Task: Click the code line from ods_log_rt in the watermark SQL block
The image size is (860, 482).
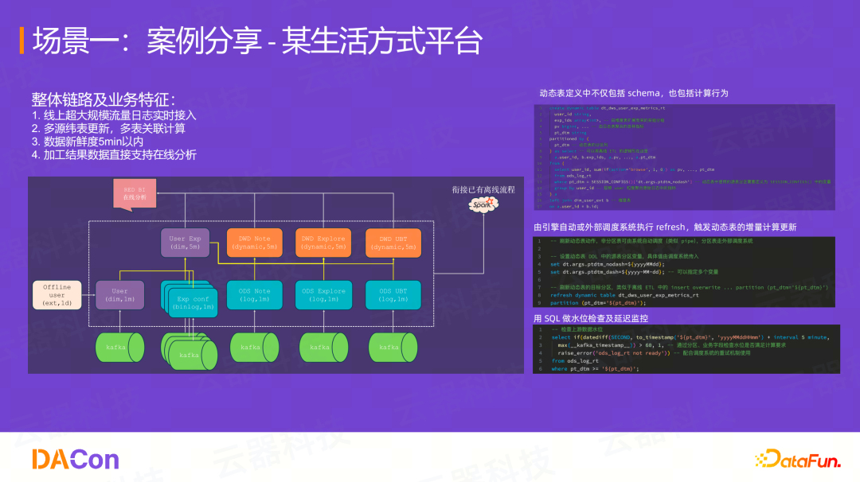Action: pos(575,361)
